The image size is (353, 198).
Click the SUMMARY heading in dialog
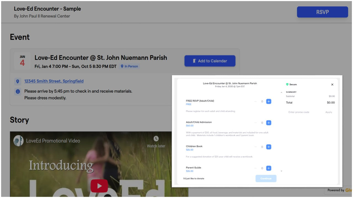(x=291, y=92)
